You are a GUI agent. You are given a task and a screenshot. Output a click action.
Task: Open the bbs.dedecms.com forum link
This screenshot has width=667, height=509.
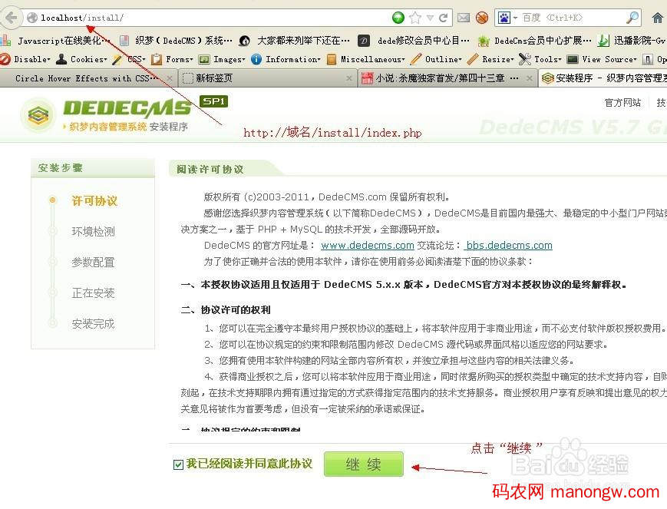click(x=509, y=246)
